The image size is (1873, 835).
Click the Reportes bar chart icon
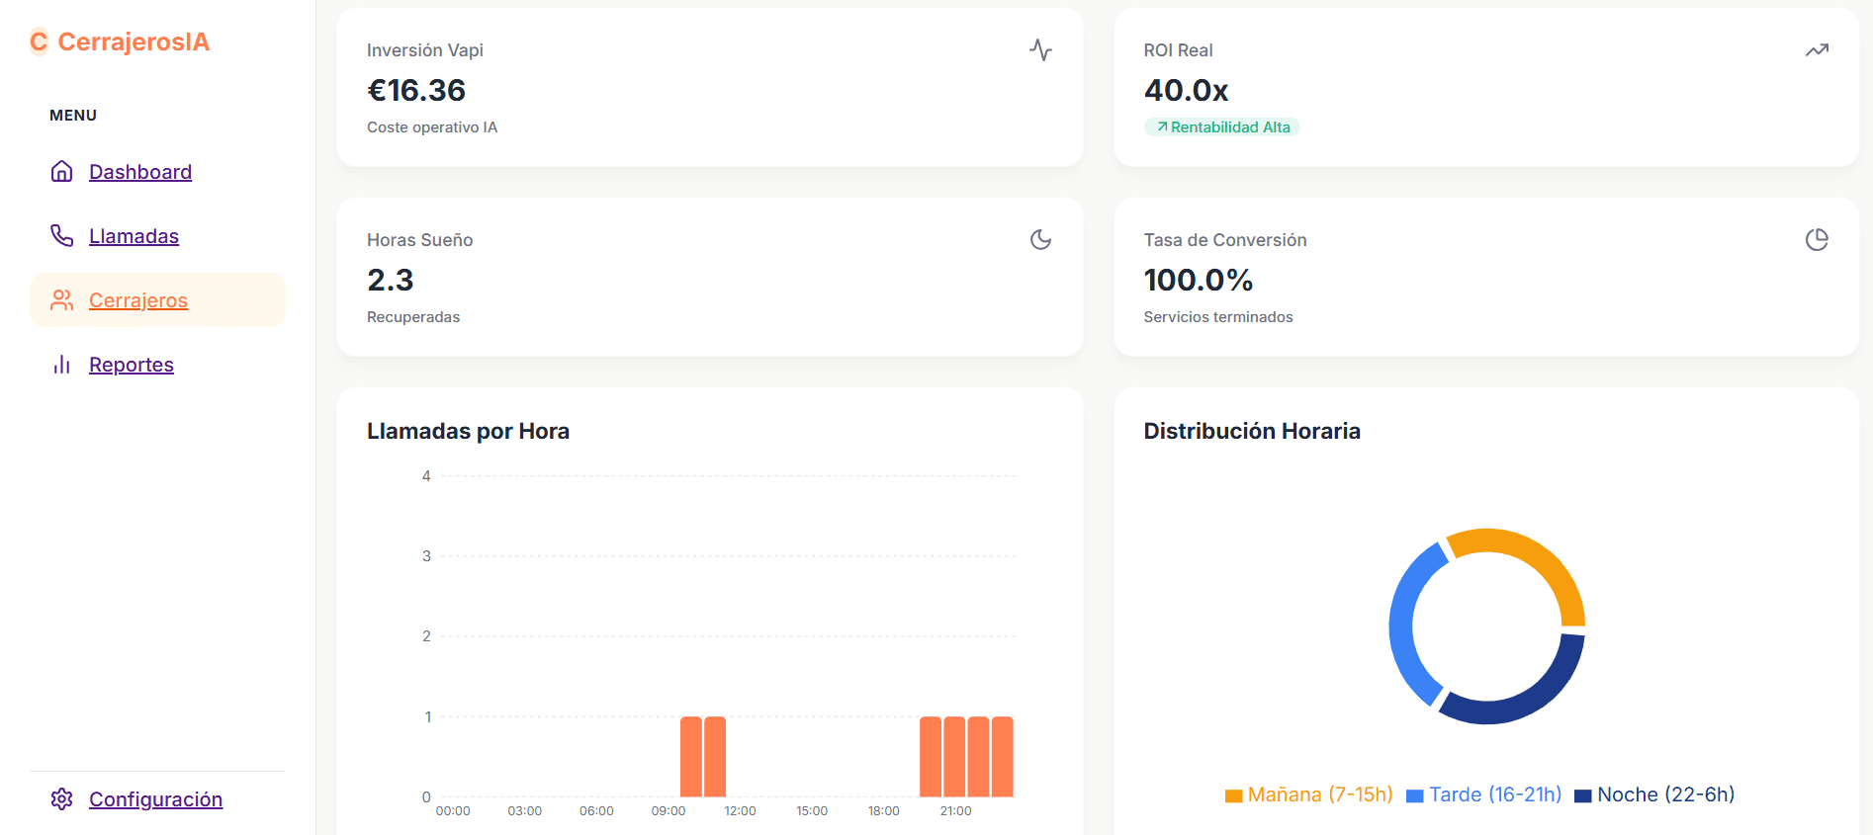tap(61, 365)
